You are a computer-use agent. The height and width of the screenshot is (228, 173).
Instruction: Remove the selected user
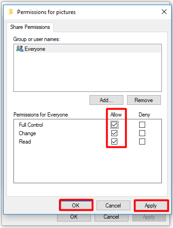144,100
